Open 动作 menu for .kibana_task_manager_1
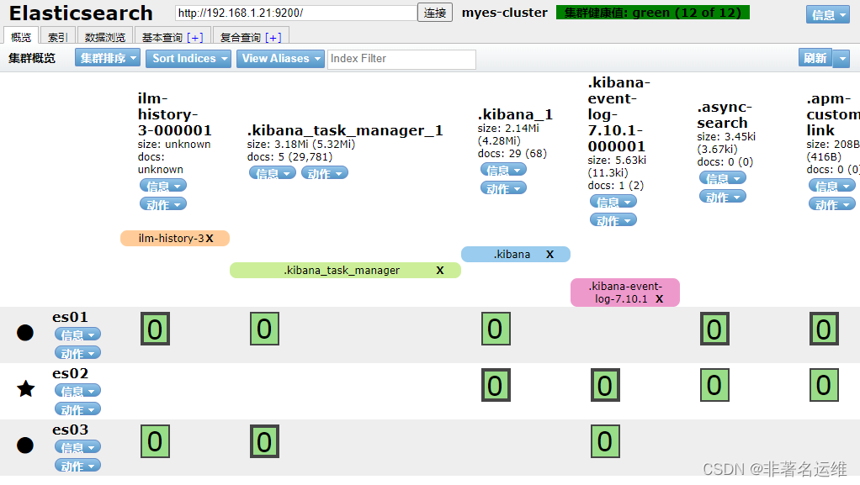 [325, 173]
